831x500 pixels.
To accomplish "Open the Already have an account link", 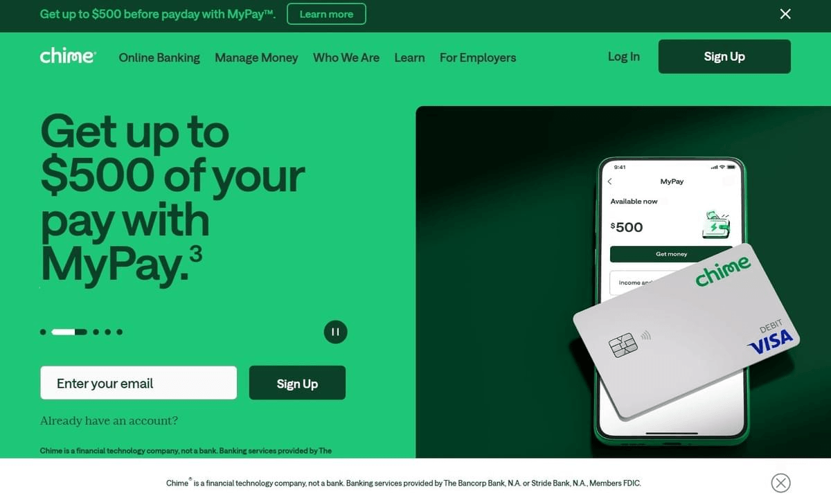I will coord(109,421).
